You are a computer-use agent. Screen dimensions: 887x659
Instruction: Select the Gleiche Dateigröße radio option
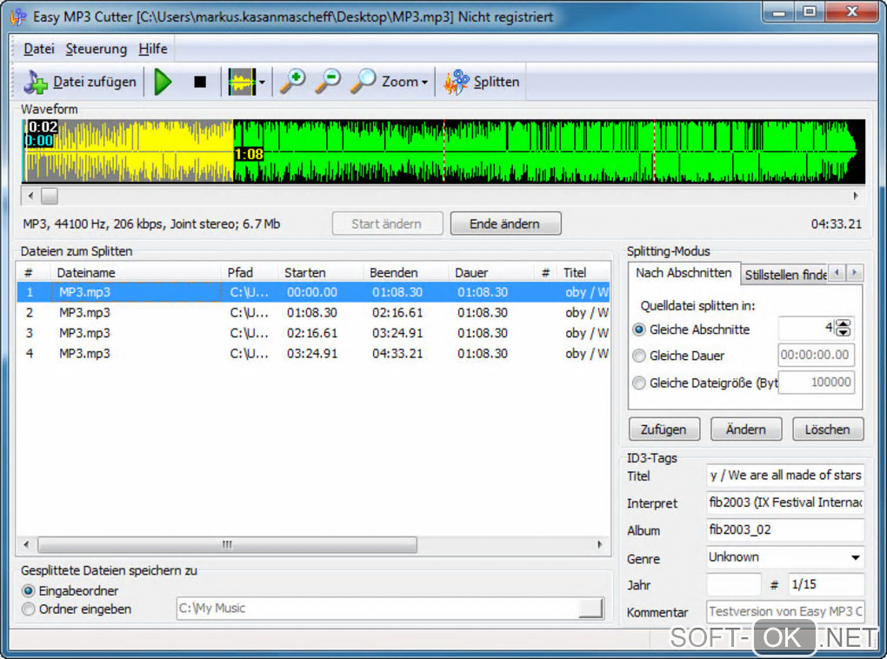point(639,383)
